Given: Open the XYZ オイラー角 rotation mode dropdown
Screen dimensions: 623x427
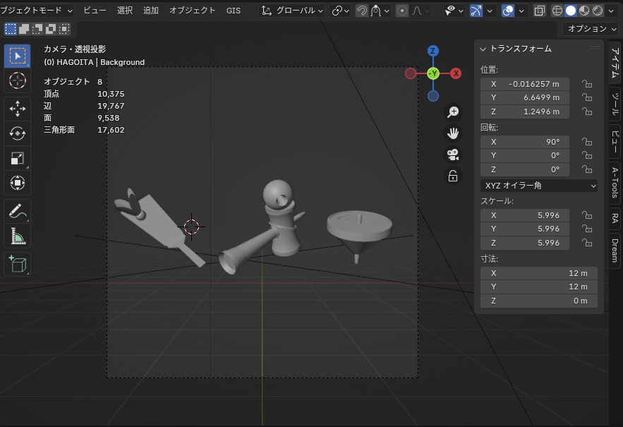Looking at the screenshot, I should tap(539, 186).
